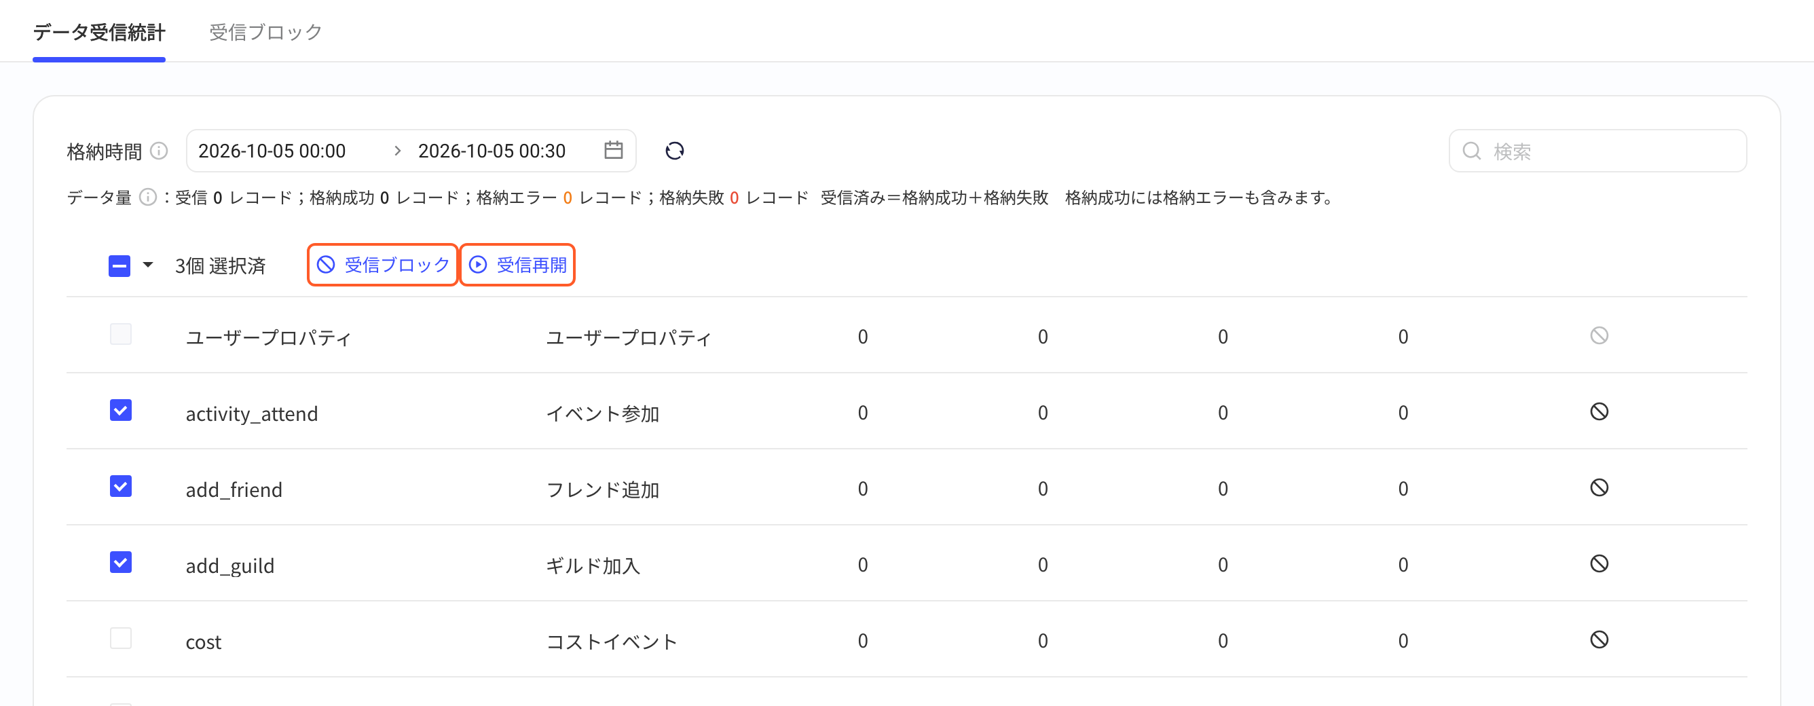Click the ギルド加入 display name

(593, 565)
